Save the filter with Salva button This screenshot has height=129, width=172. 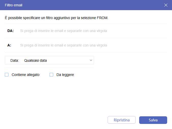153,120
